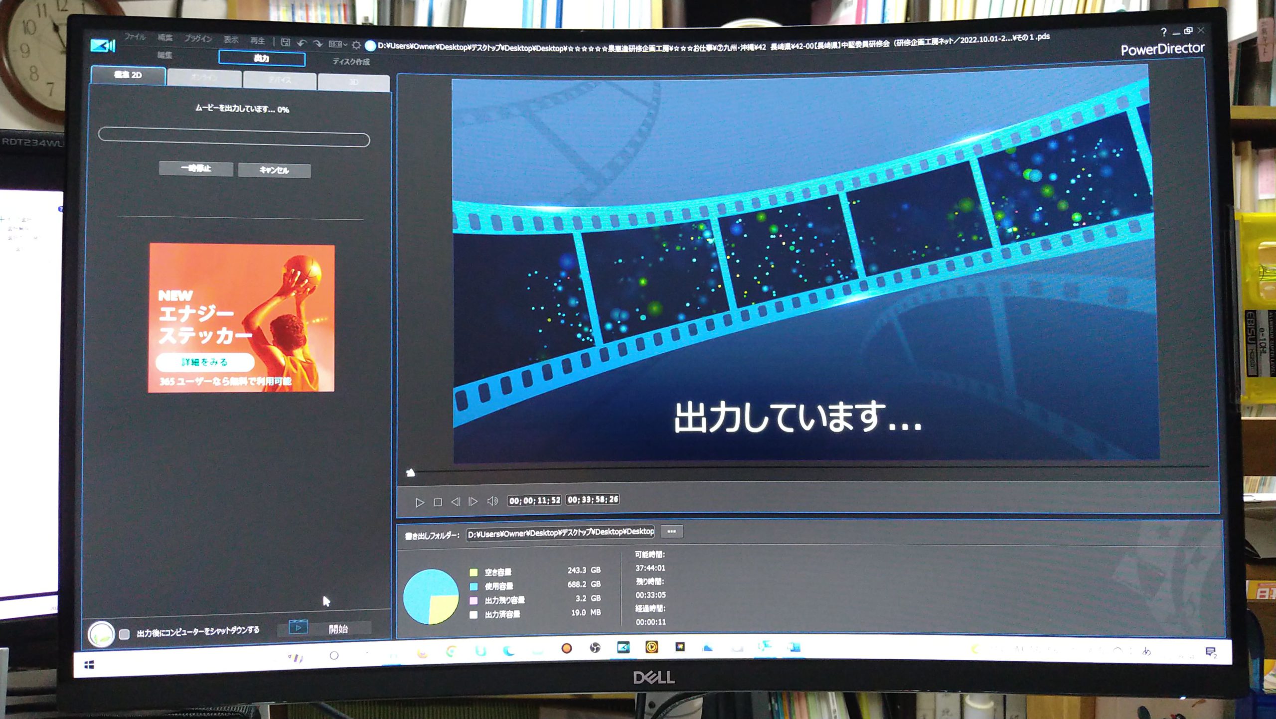Step to previous frame
Image resolution: width=1276 pixels, height=719 pixels.
point(455,502)
